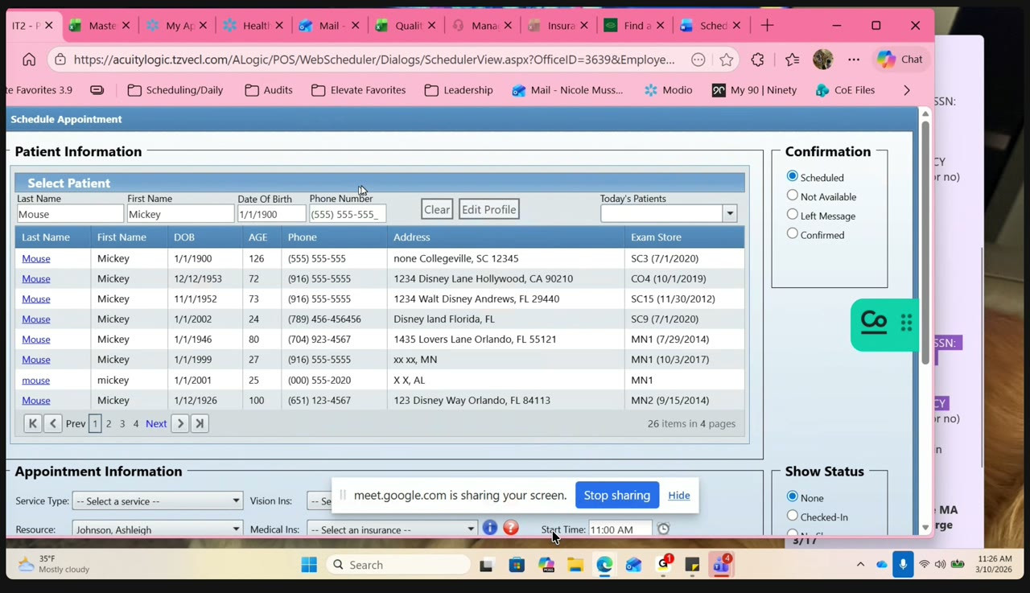Viewport: 1030px width, 593px height.
Task: Open browser settings and more menu
Action: click(x=854, y=60)
